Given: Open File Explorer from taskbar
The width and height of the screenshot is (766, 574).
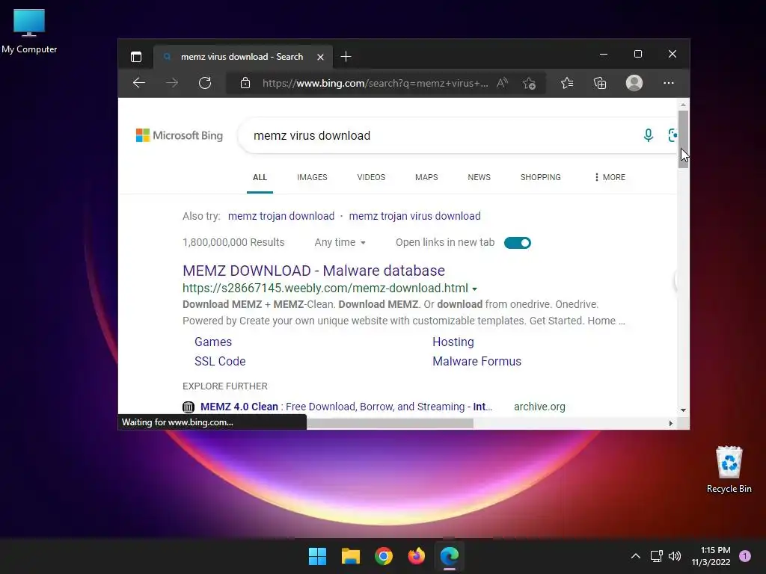Looking at the screenshot, I should coord(351,556).
